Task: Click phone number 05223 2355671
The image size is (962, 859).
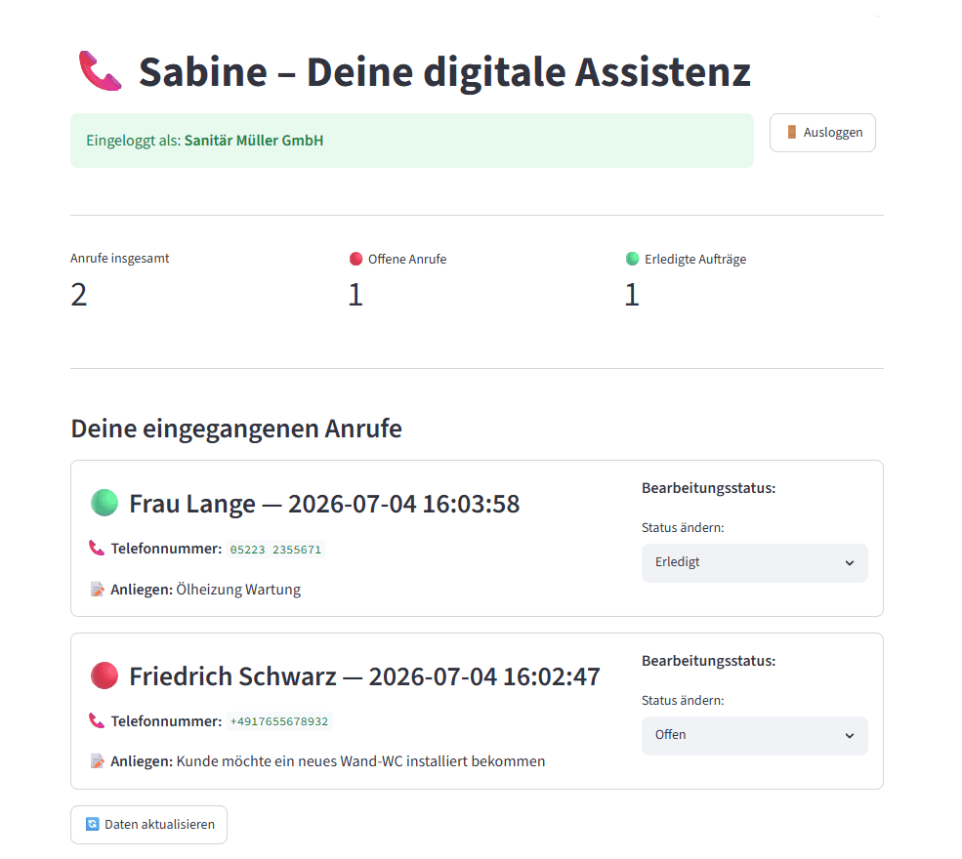Action: coord(275,550)
